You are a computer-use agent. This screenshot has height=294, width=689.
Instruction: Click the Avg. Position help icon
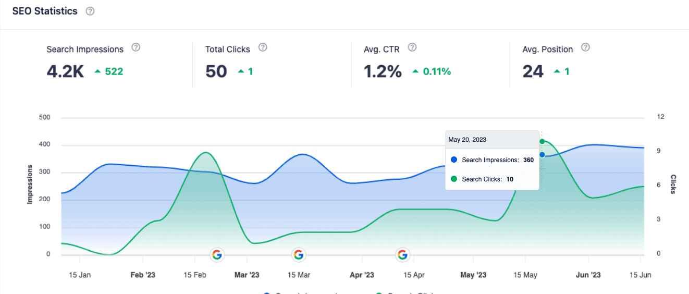[x=585, y=47]
